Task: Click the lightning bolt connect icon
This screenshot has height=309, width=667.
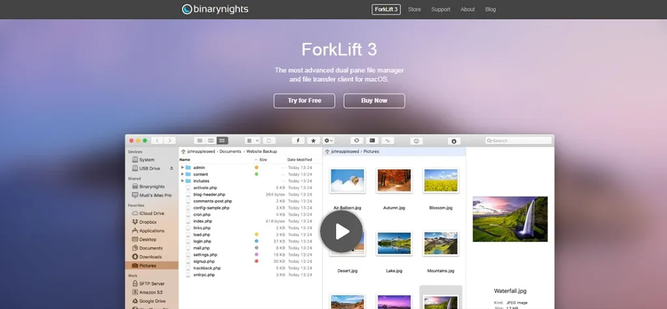Action: pyautogui.click(x=298, y=141)
